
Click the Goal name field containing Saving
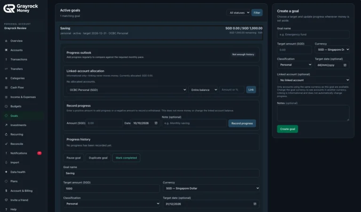pyautogui.click(x=161, y=173)
